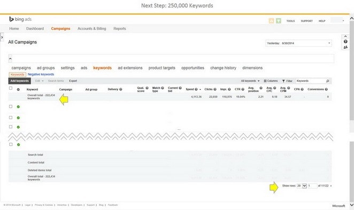Click the Bing Ads logo
354x210 pixels.
(x=20, y=19)
